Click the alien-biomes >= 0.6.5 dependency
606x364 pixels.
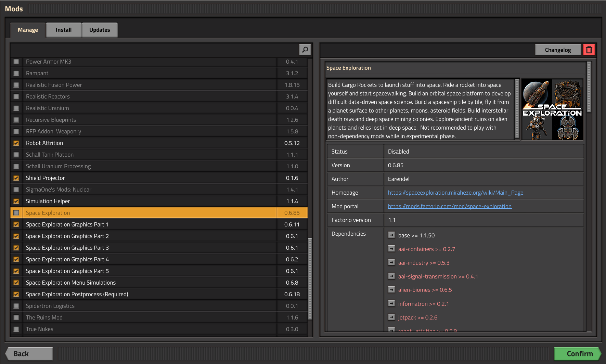click(x=425, y=290)
